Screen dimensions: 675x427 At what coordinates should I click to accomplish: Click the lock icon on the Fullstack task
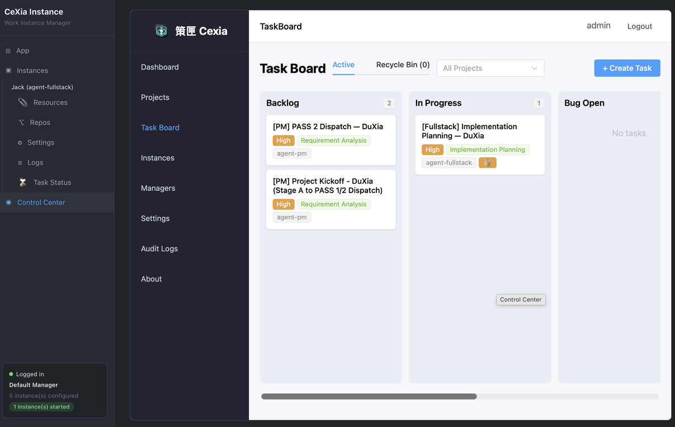click(487, 163)
